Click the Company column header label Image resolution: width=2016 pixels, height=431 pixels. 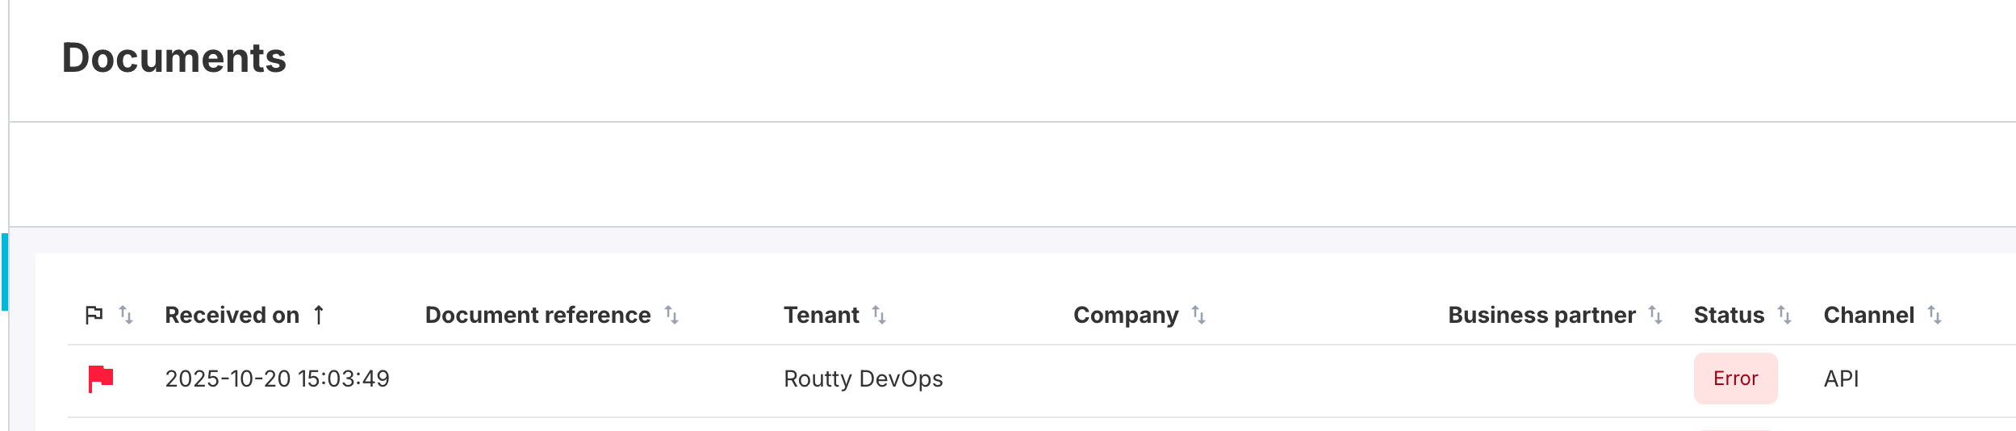coord(1125,315)
